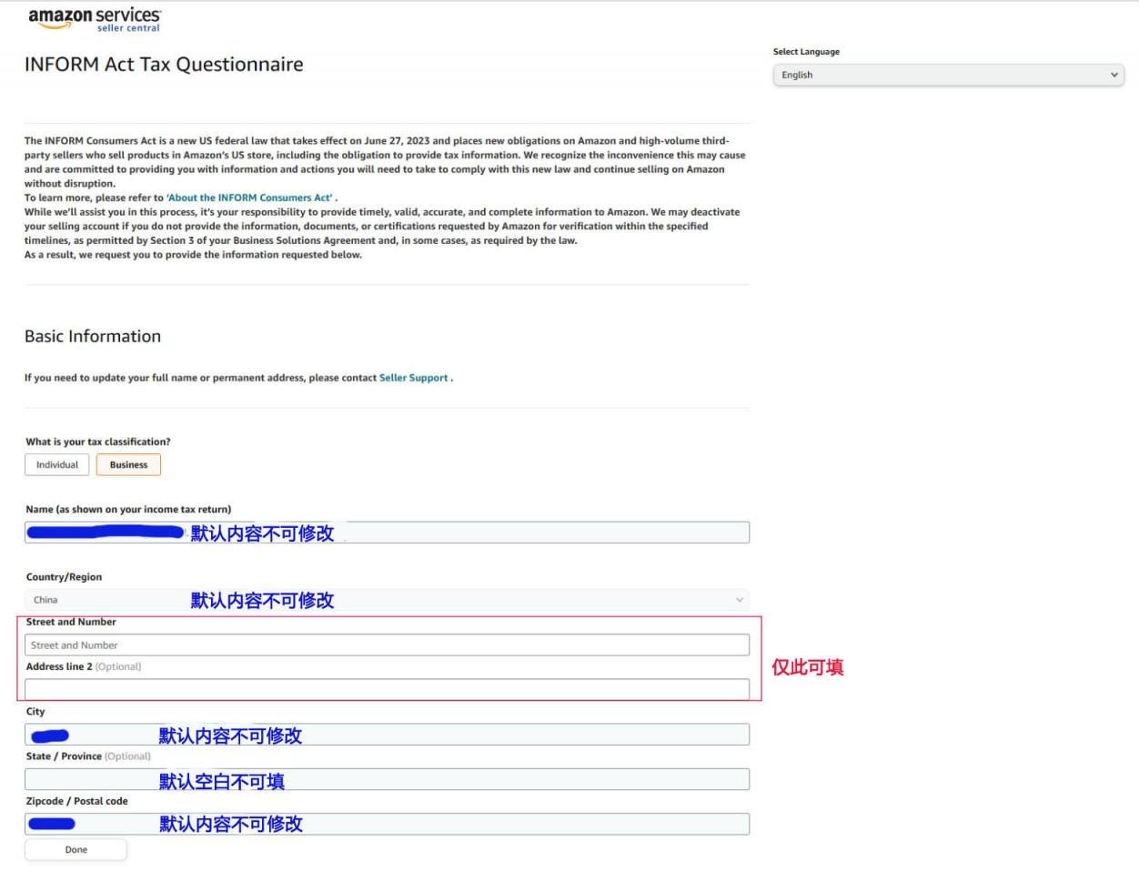
Task: Click the 'Street and Number' label above field
Action: tap(71, 622)
